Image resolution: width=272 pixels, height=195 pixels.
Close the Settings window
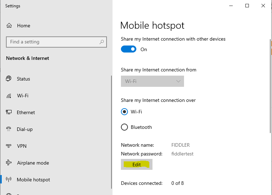click(263, 6)
